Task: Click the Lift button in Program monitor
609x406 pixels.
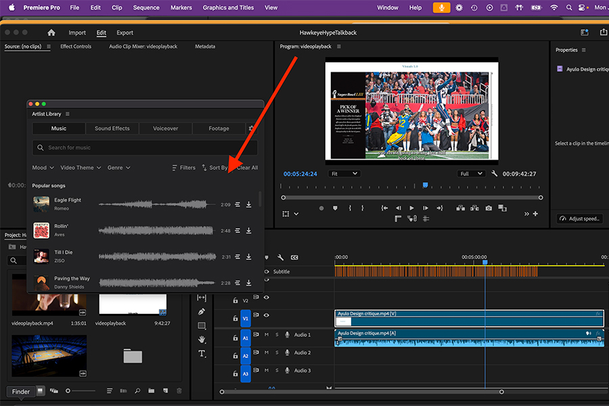Action: [461, 208]
